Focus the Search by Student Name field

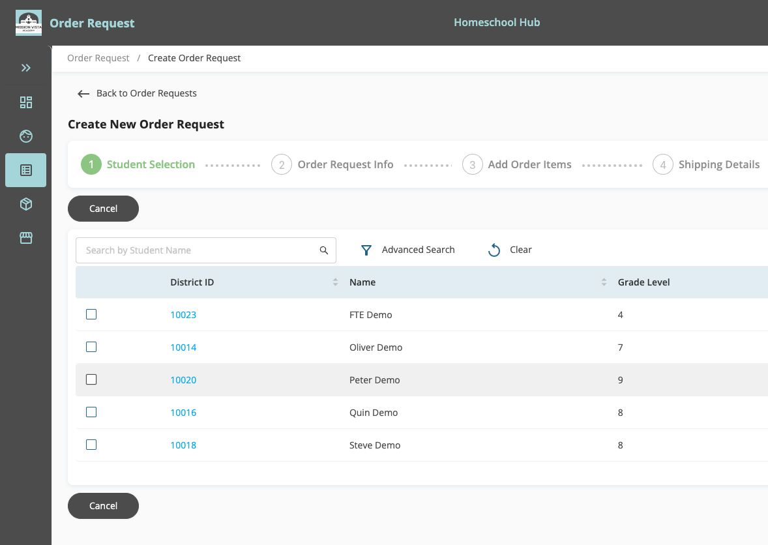(x=206, y=250)
